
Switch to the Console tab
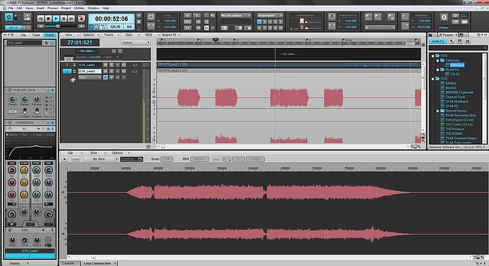point(68,263)
